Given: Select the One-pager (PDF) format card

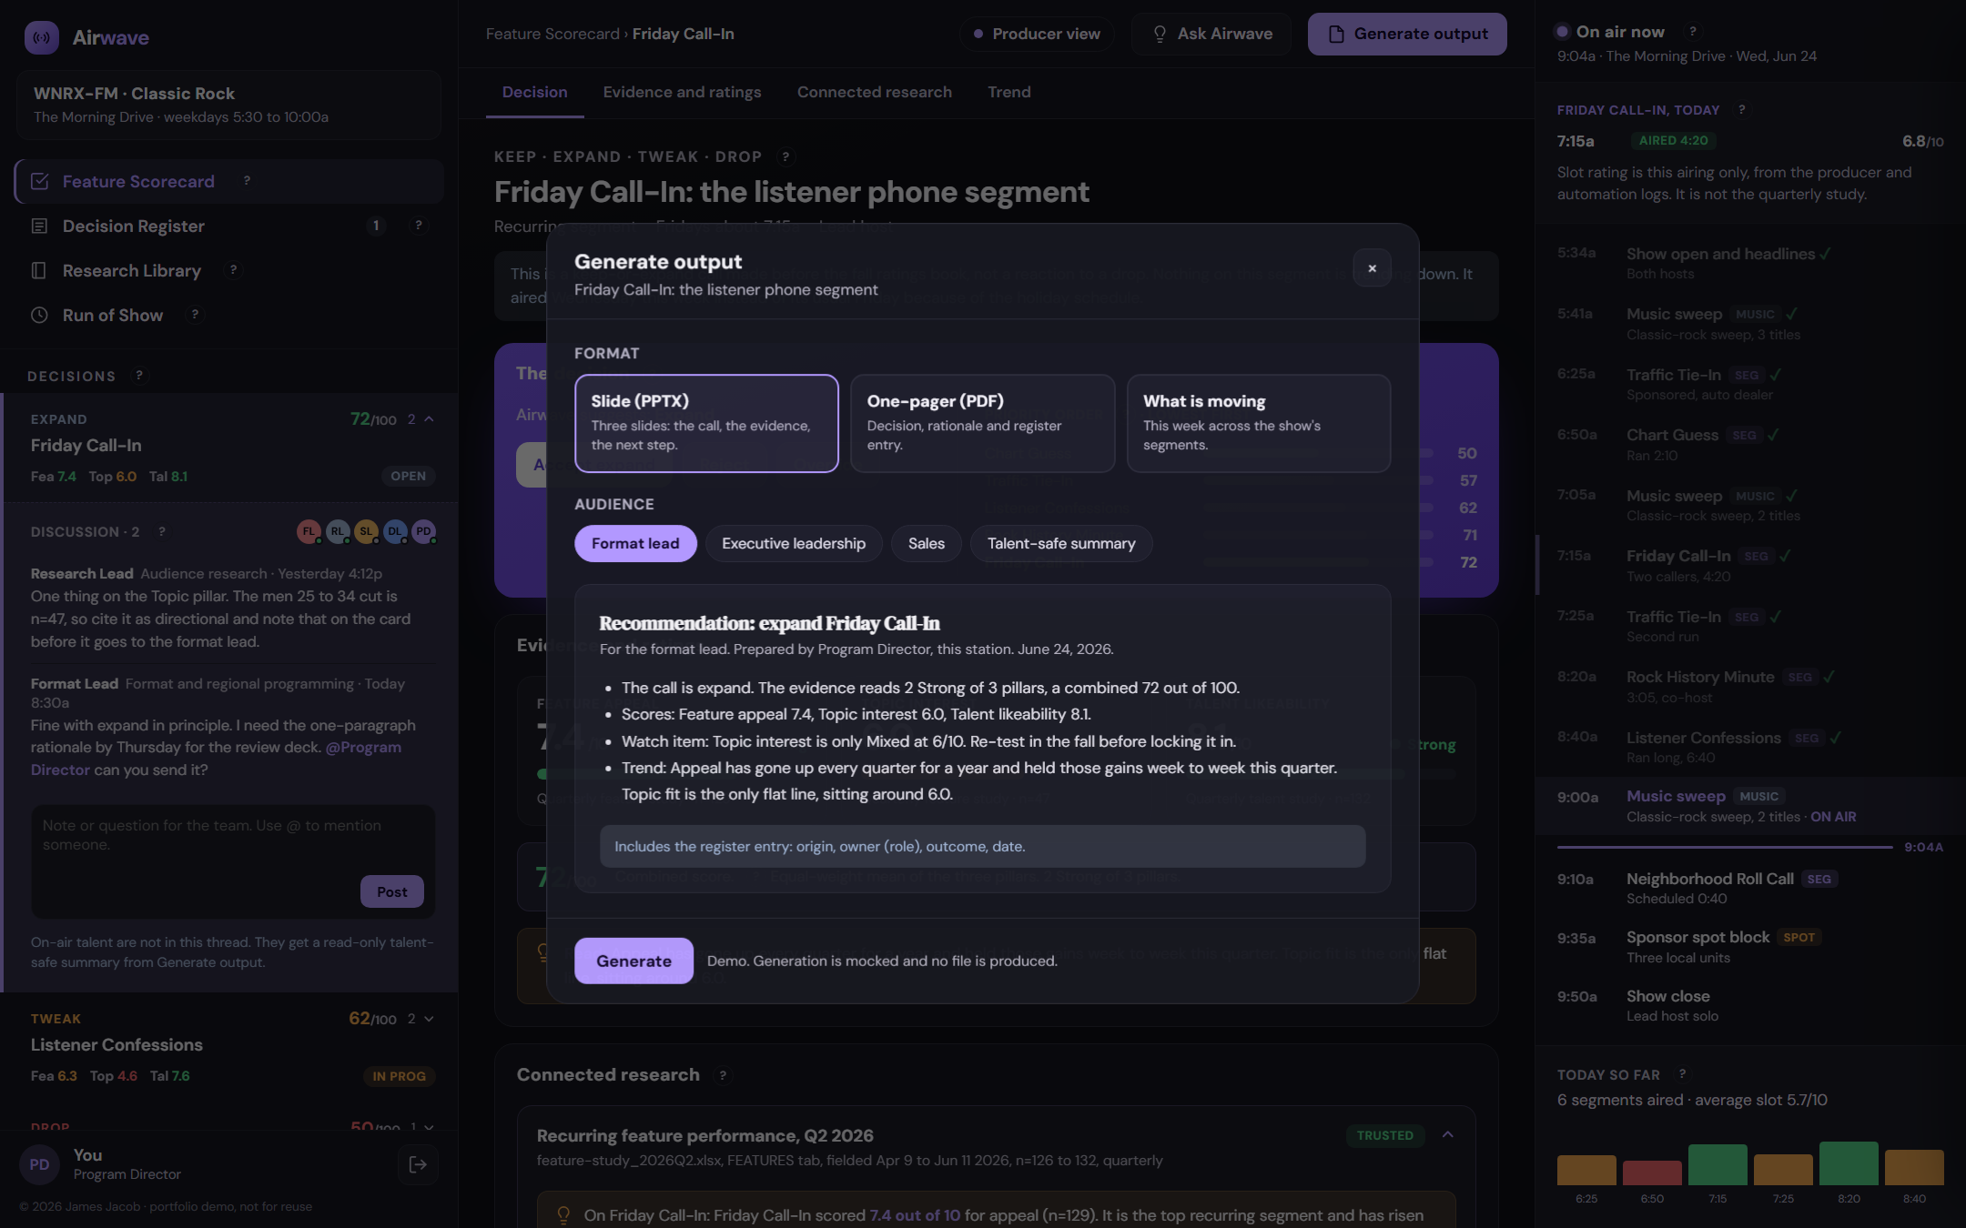Looking at the screenshot, I should 982,423.
